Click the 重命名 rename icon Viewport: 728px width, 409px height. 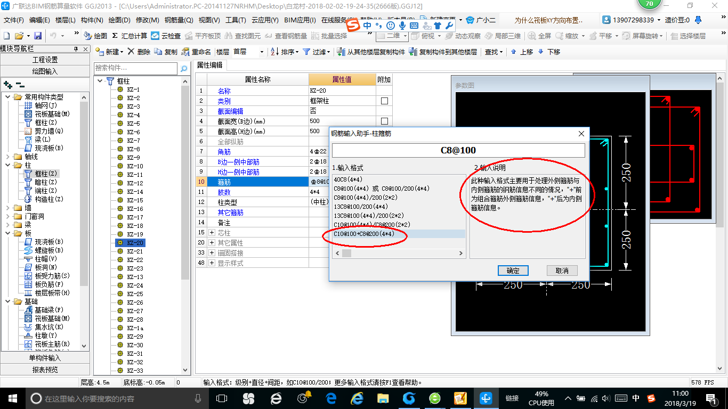coord(185,52)
